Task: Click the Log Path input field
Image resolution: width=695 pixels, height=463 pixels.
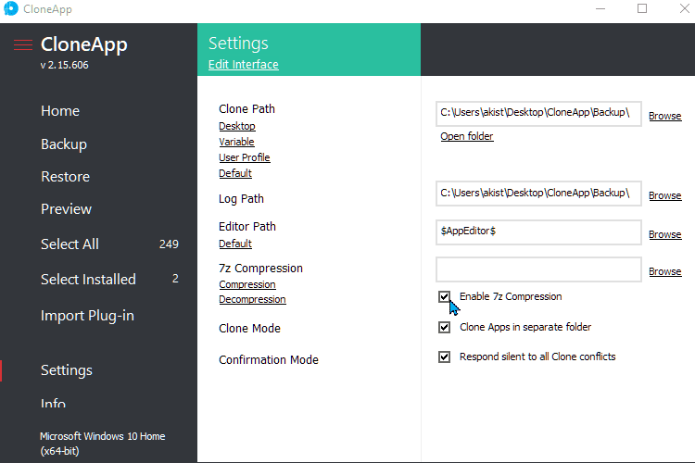Action: click(x=538, y=194)
